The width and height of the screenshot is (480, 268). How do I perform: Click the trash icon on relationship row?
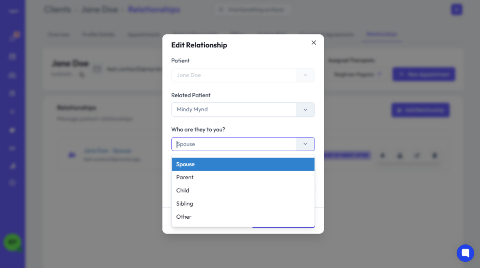click(x=435, y=155)
